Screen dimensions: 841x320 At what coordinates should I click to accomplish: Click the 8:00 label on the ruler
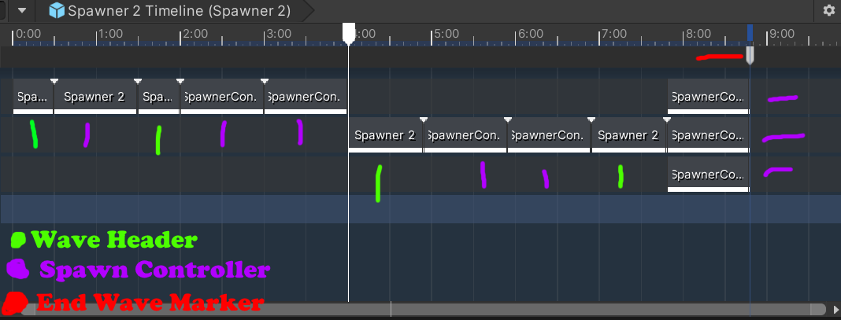[699, 34]
